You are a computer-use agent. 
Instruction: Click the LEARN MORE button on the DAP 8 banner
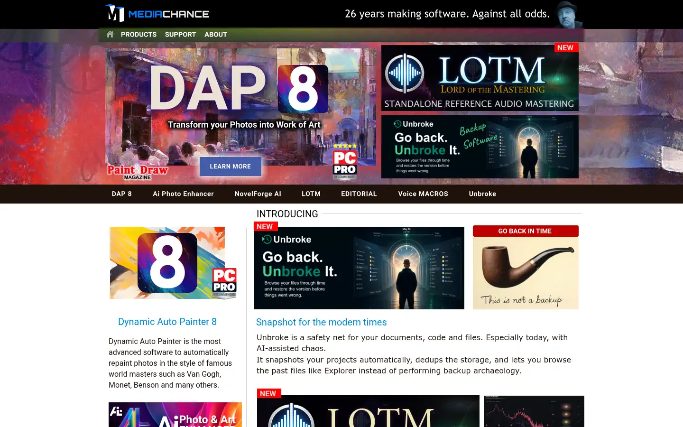pyautogui.click(x=231, y=167)
